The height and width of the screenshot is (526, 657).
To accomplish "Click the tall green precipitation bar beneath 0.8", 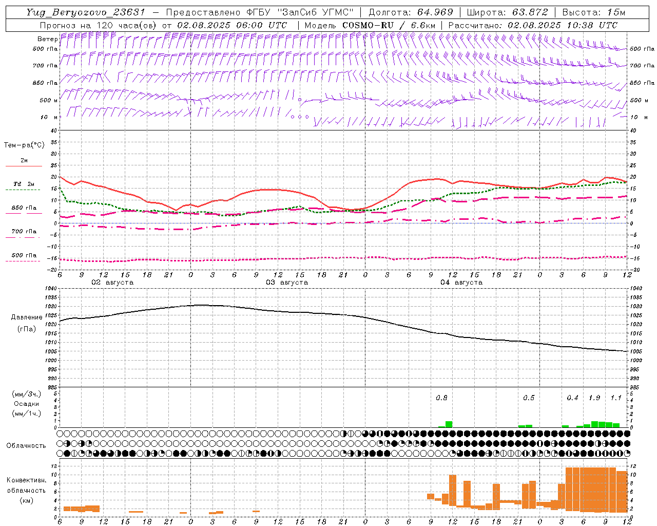I will 449,424.
